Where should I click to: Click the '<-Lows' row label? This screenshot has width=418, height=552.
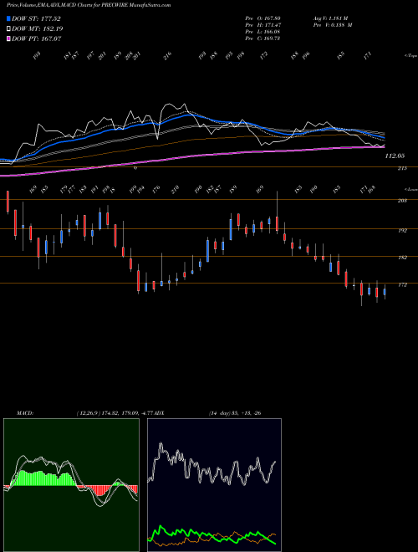[410, 189]
